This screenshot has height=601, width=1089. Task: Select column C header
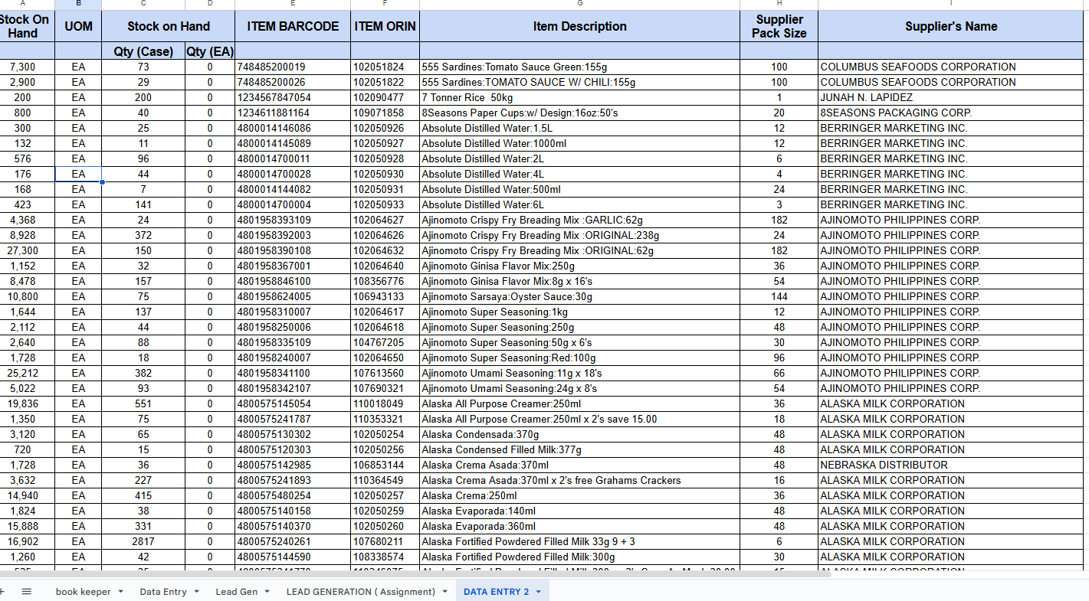click(143, 5)
